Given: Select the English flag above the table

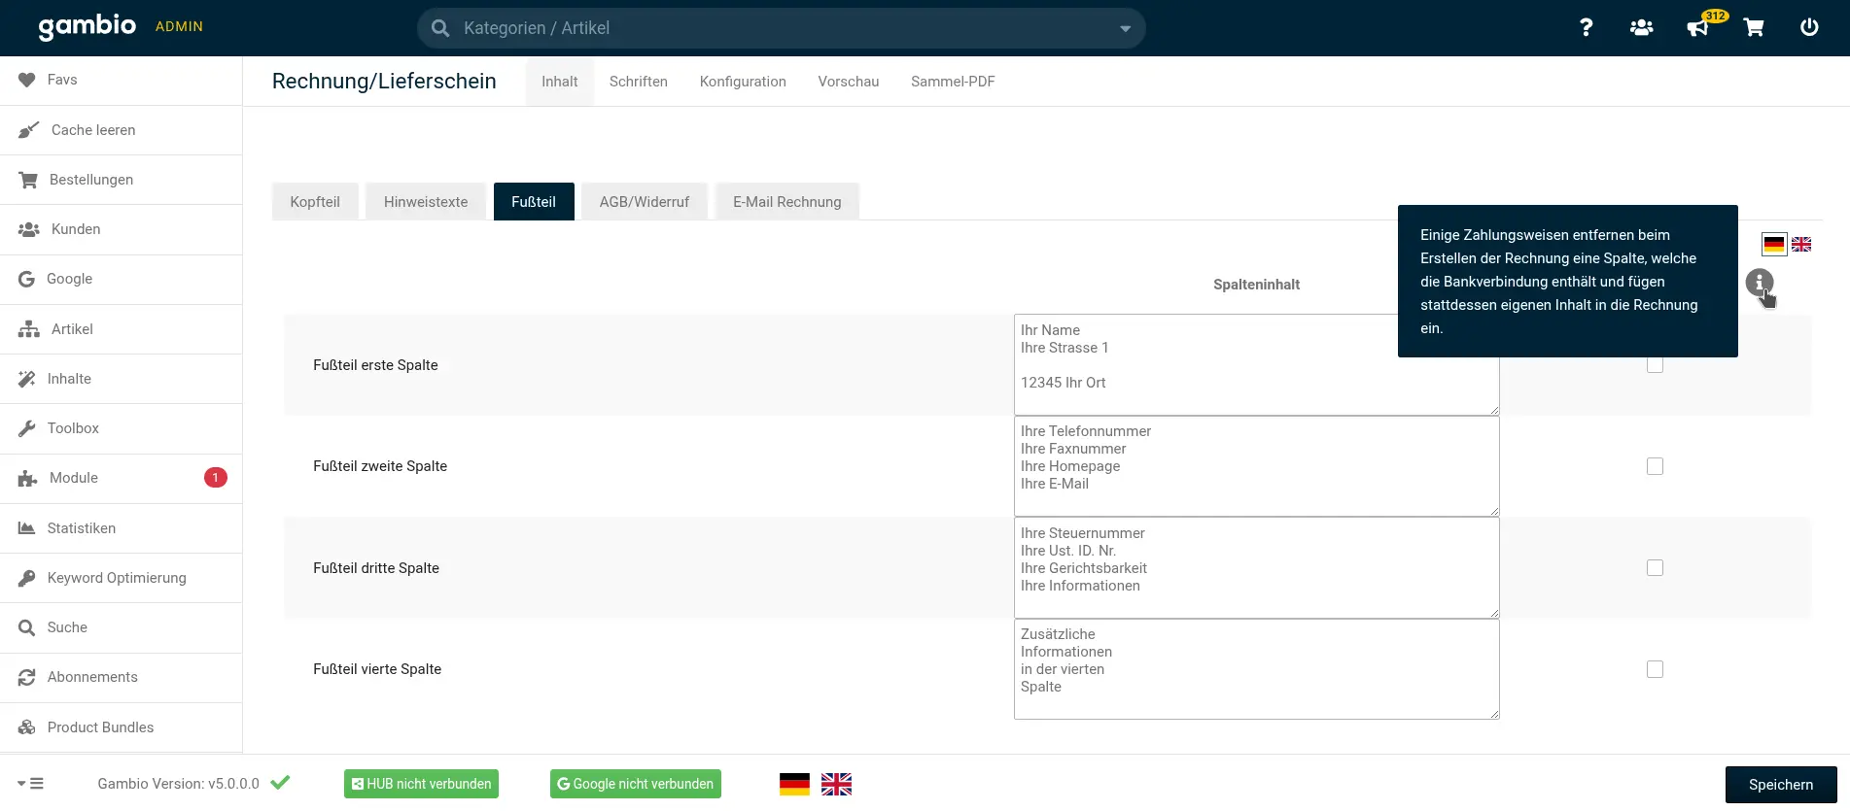Looking at the screenshot, I should pyautogui.click(x=1801, y=245).
